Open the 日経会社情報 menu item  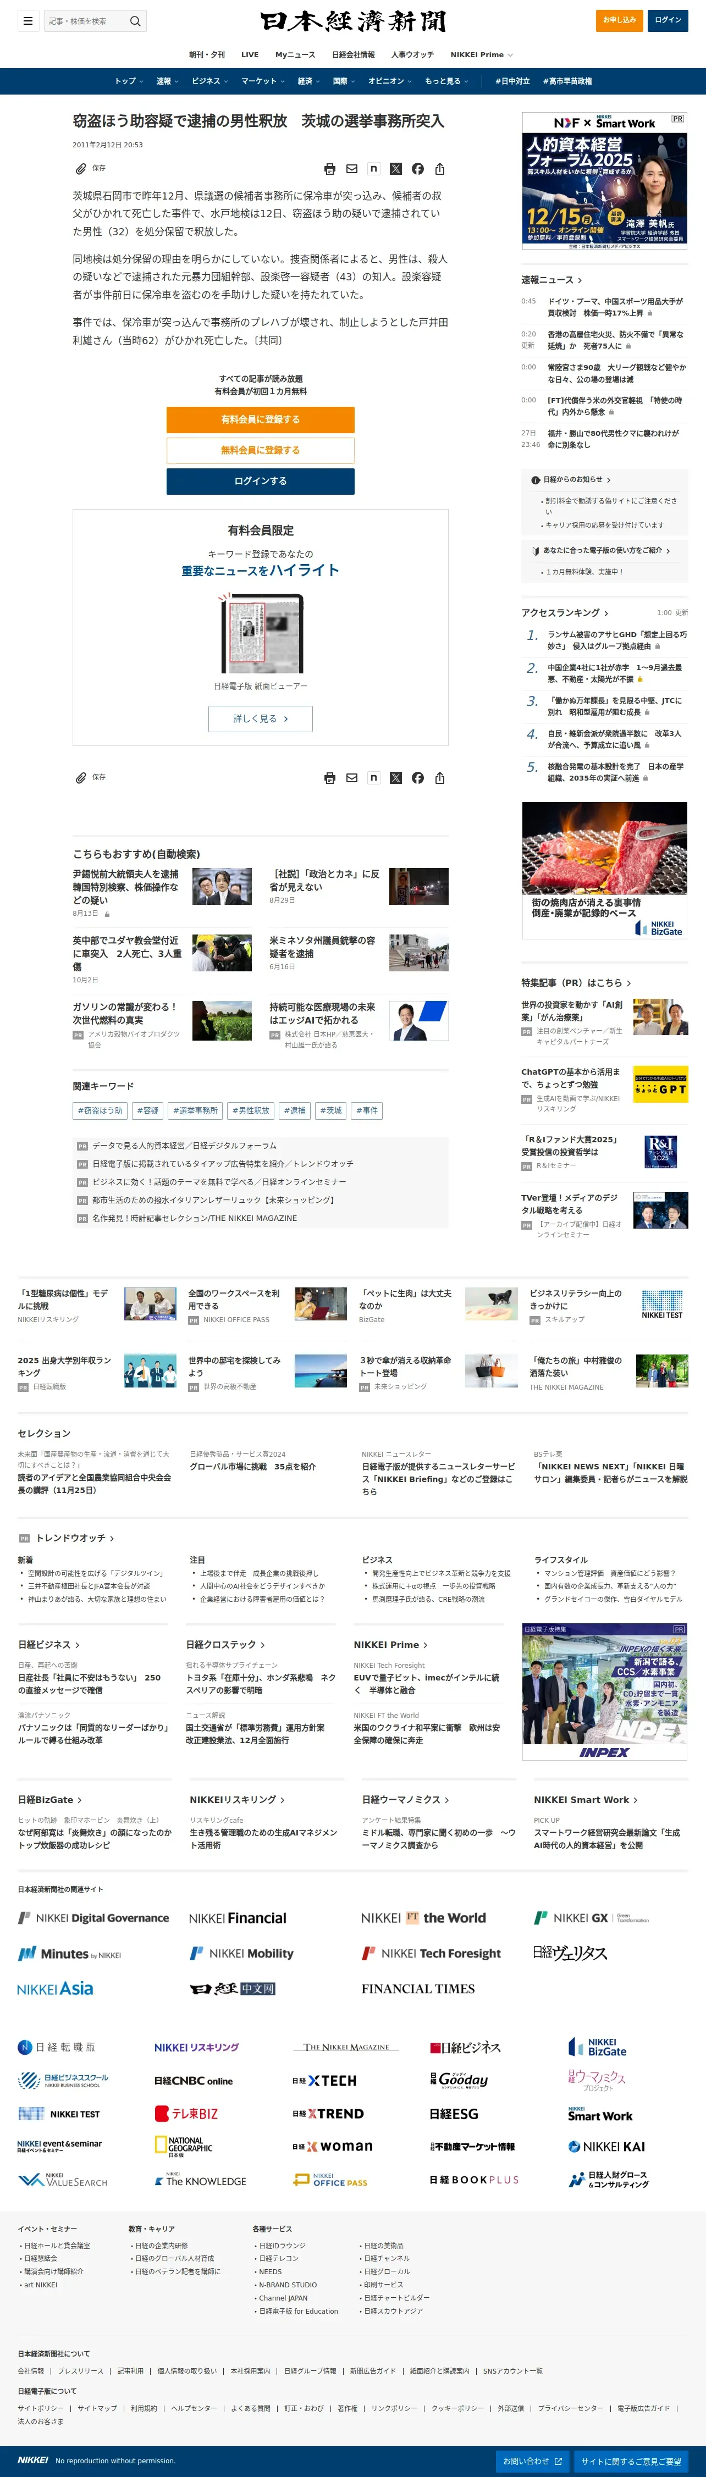click(353, 55)
